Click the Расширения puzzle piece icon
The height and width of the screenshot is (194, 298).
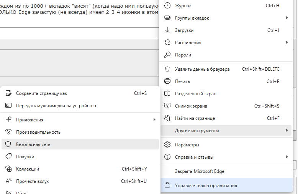pos(167,43)
